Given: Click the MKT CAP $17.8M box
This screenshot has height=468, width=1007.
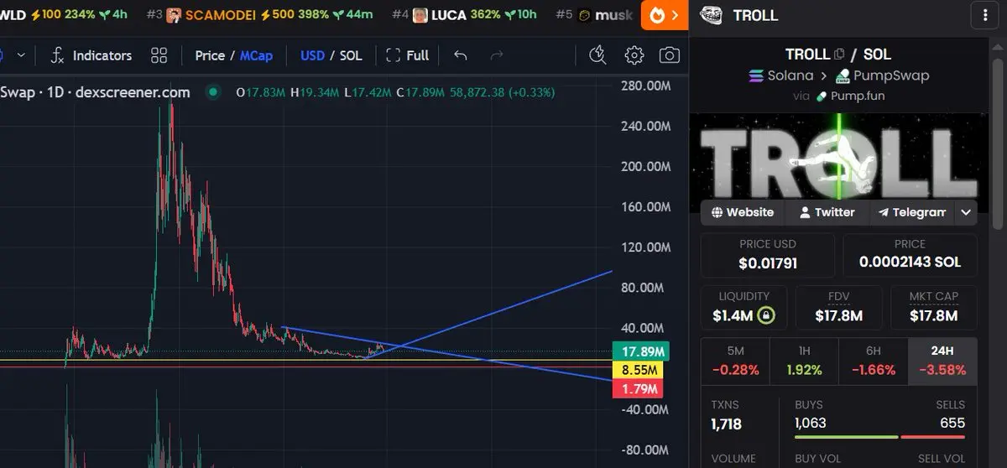Looking at the screenshot, I should point(934,307).
